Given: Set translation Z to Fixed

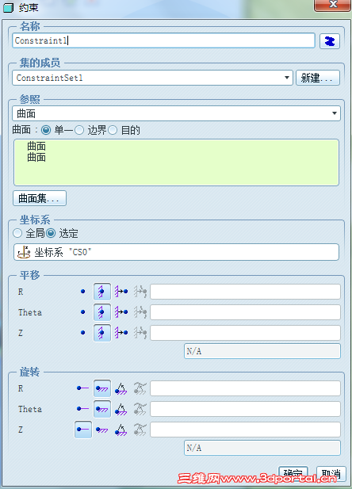Looking at the screenshot, I should pyautogui.click(x=102, y=333).
